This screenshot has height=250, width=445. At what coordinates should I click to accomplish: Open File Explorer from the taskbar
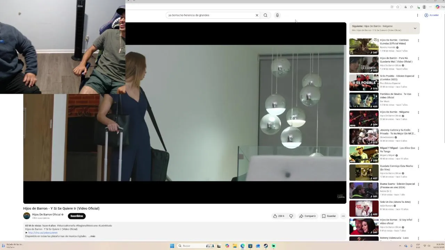click(235, 246)
